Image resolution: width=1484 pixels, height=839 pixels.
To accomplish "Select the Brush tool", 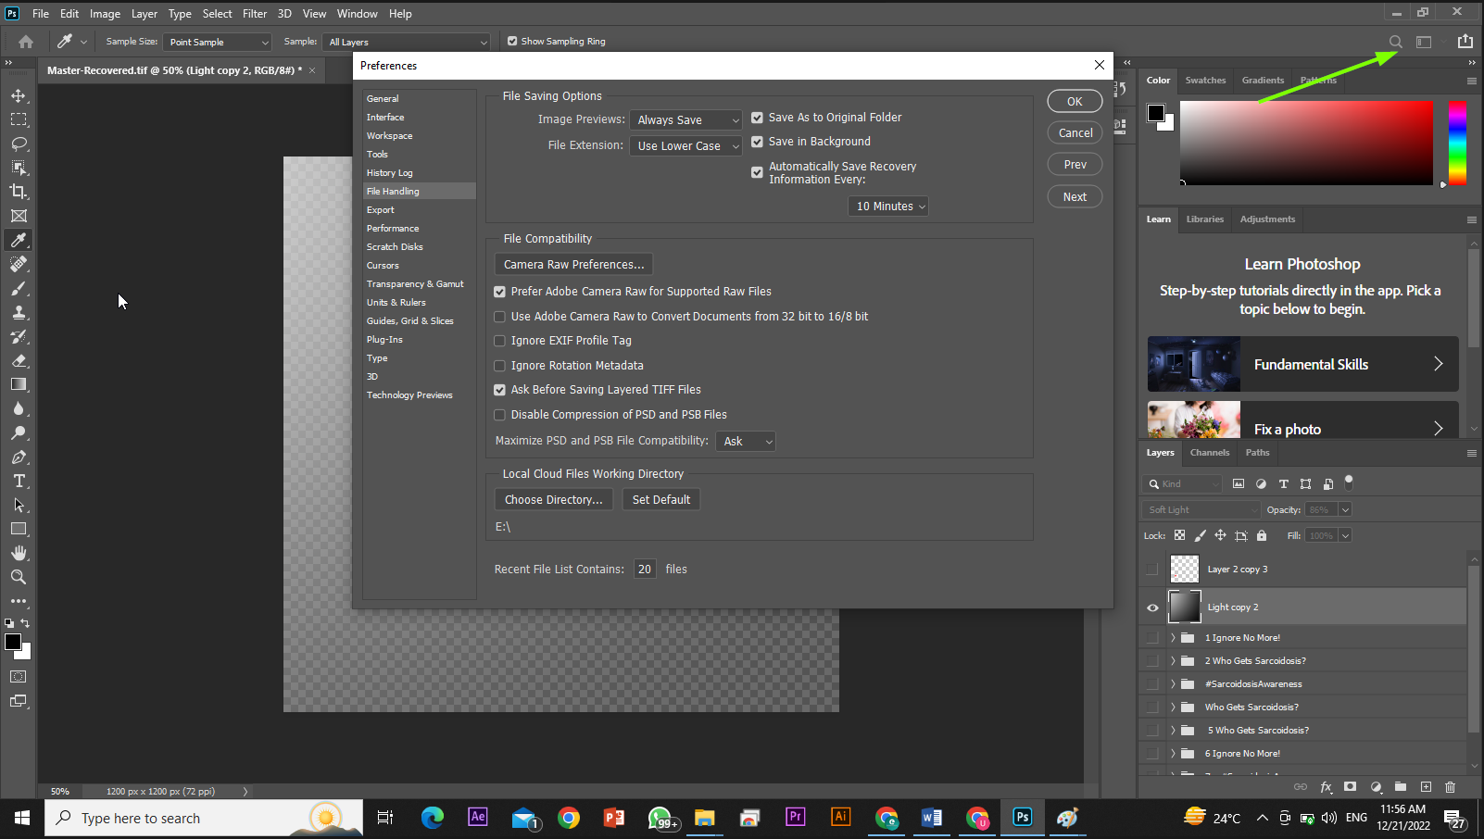I will 19,288.
